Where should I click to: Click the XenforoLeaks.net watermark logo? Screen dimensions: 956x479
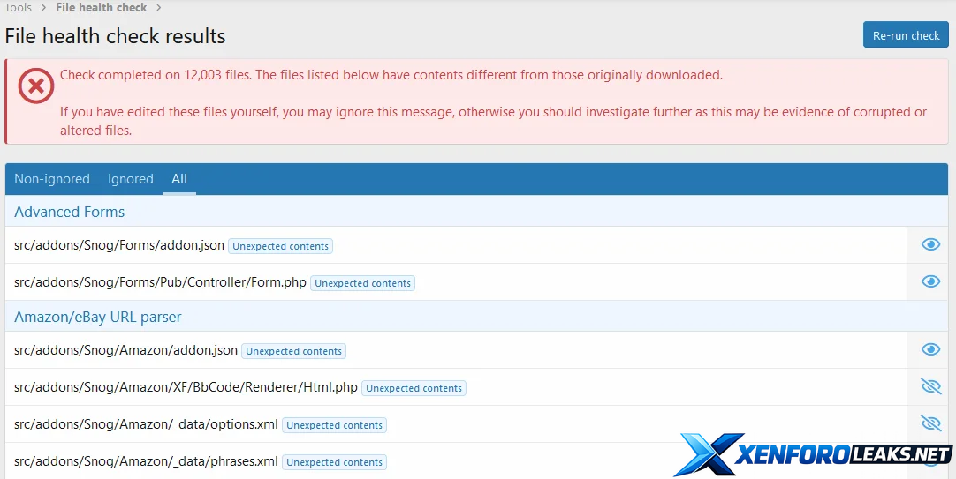[813, 455]
